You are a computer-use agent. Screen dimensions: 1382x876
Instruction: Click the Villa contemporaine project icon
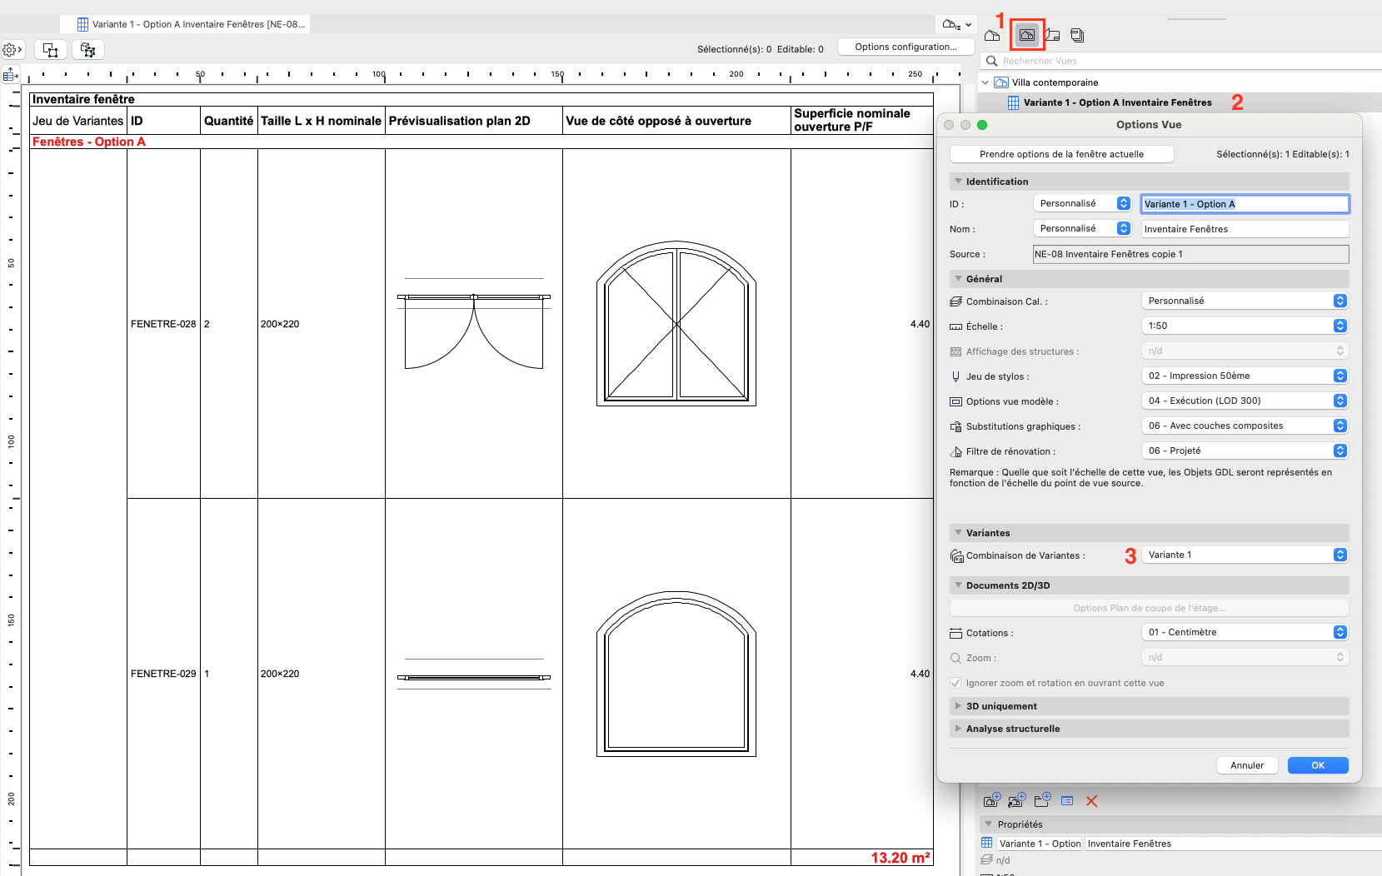[x=1001, y=82]
